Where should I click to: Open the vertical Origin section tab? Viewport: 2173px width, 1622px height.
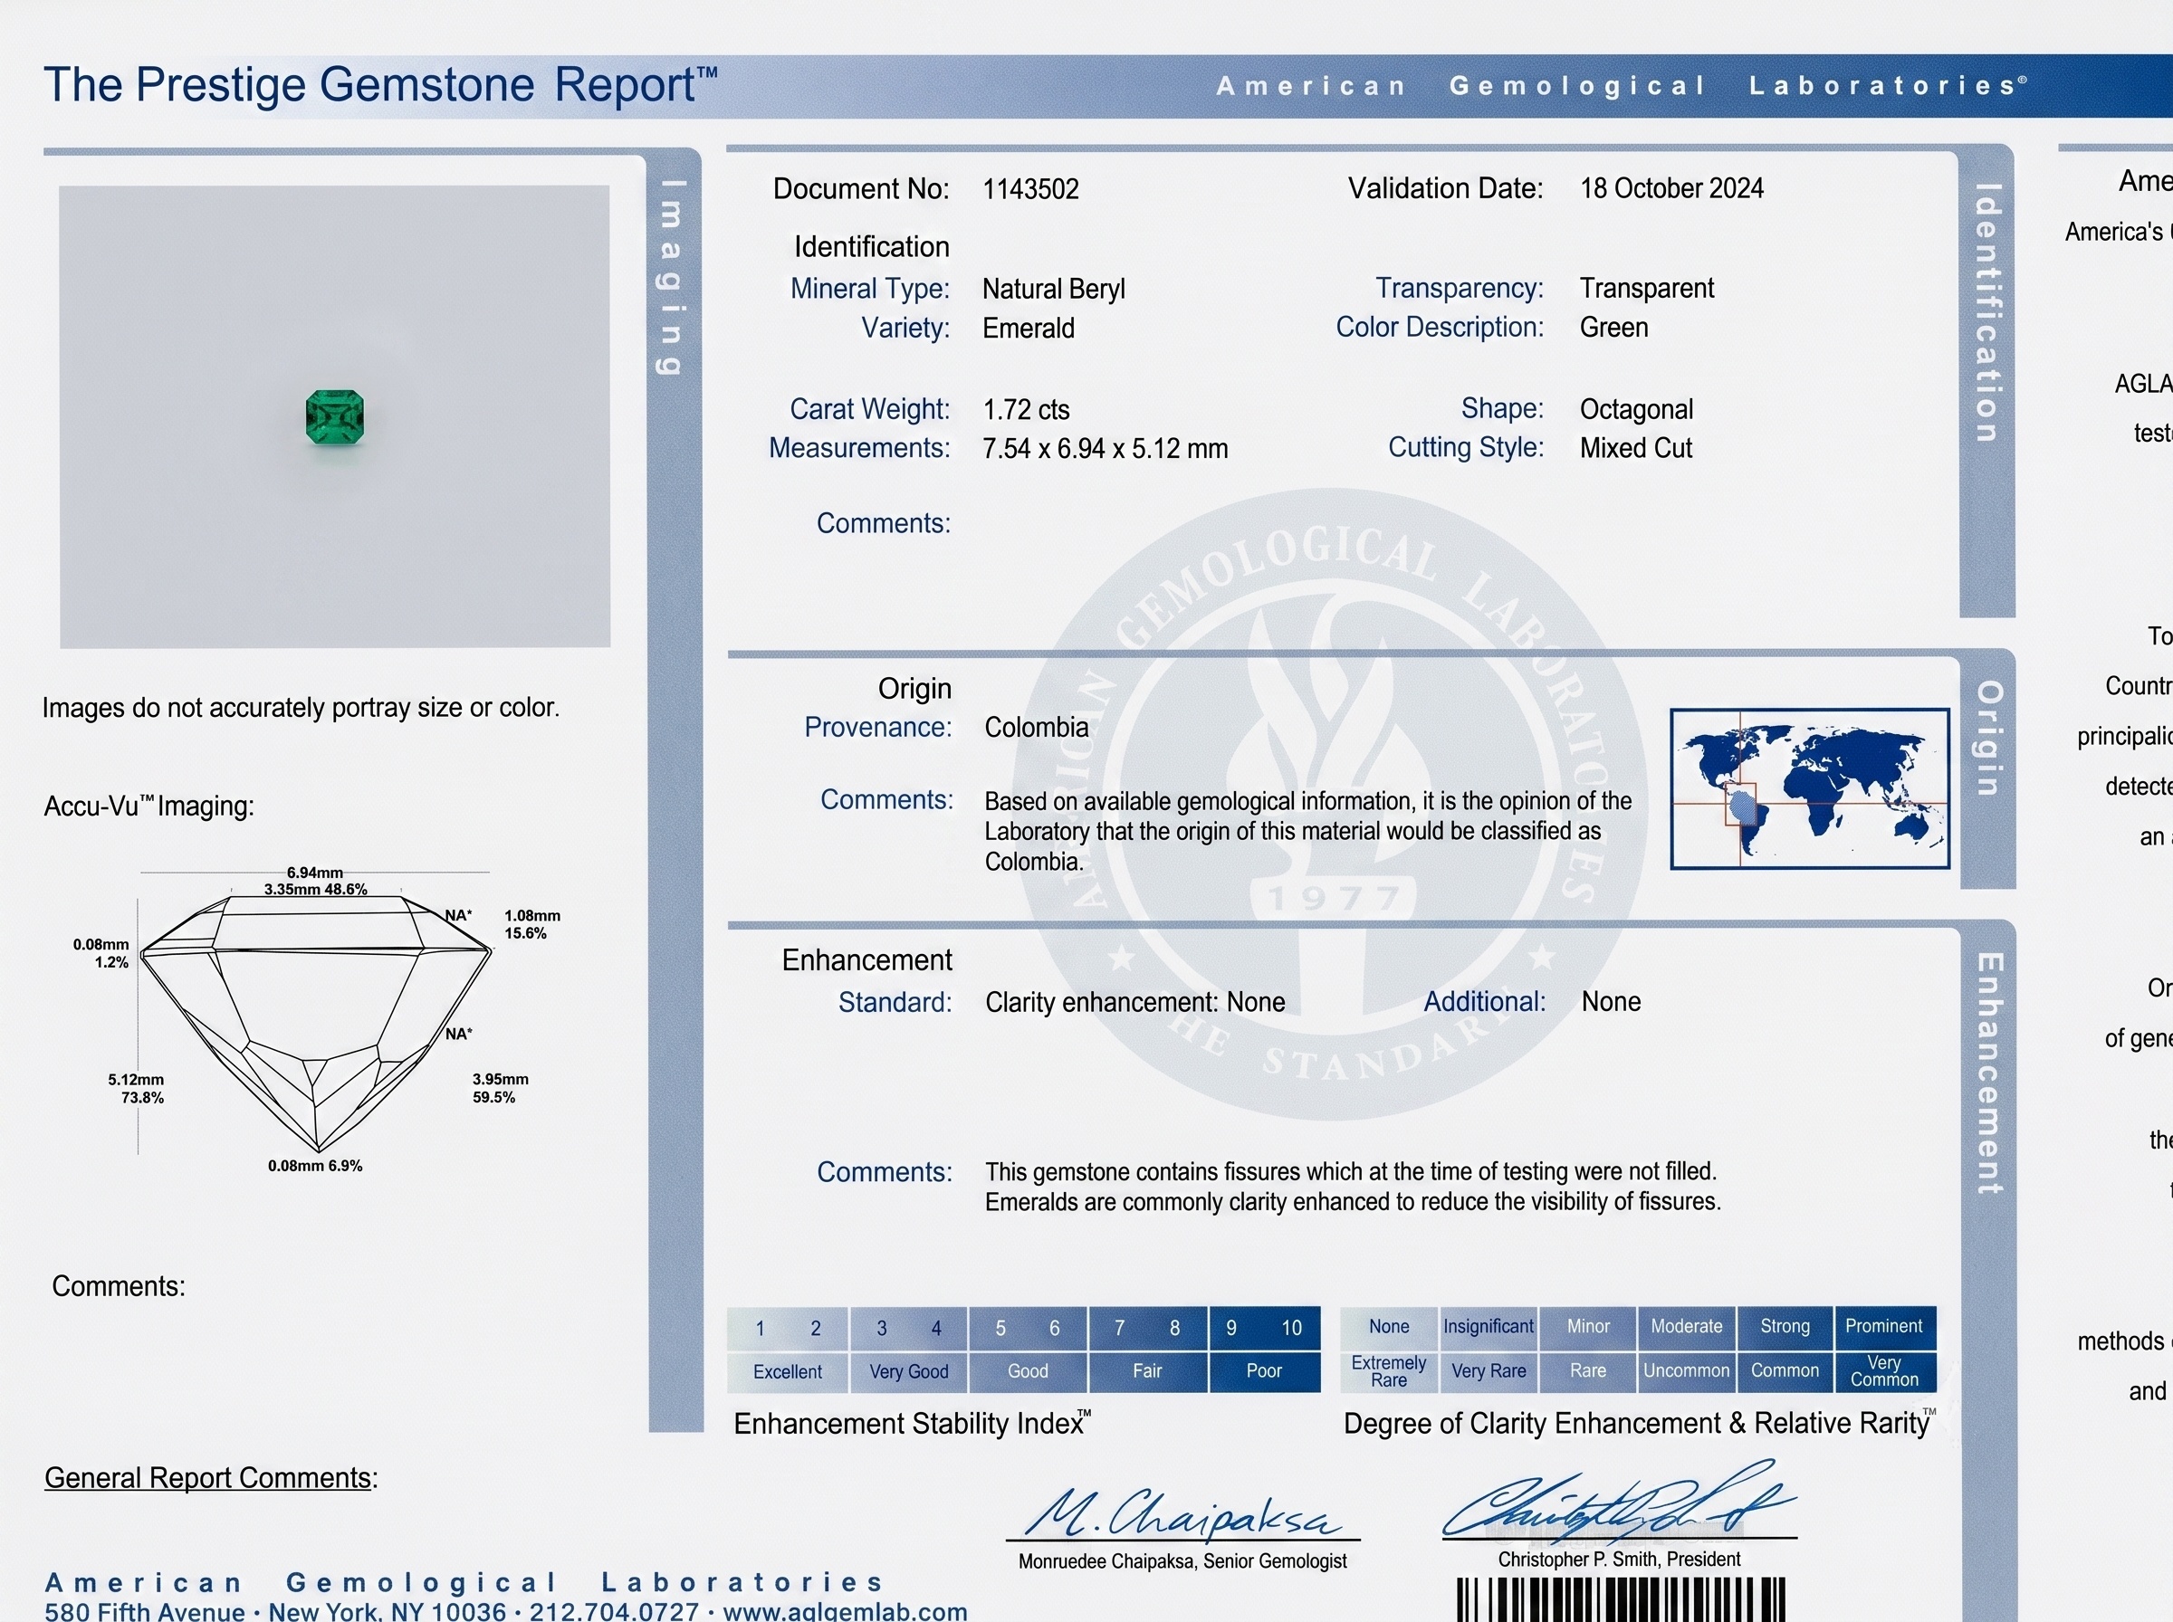tap(1987, 739)
